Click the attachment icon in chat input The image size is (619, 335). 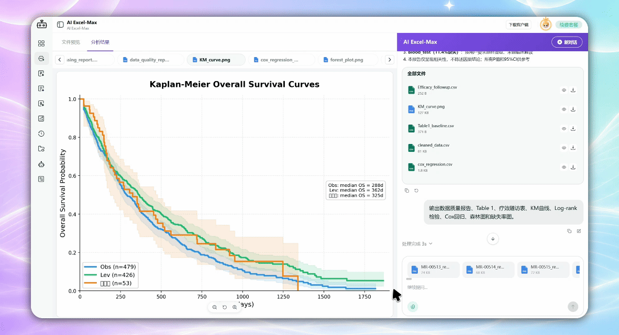coord(413,307)
